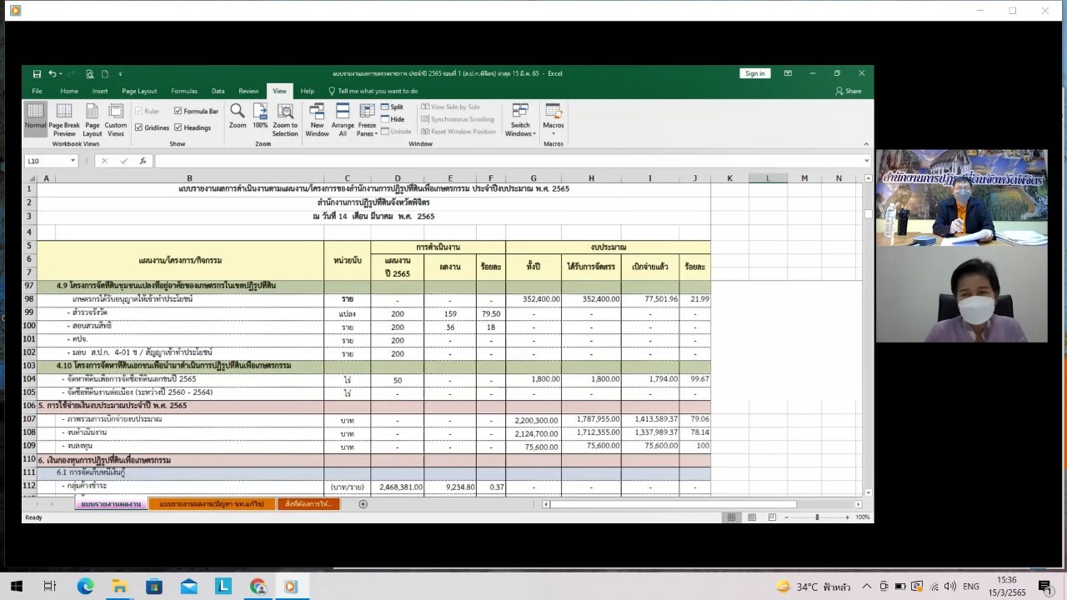
Task: Open Windows Start menu
Action: 17,587
